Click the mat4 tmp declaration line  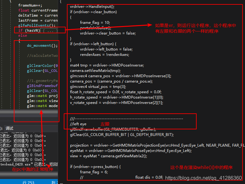click(x=107, y=65)
